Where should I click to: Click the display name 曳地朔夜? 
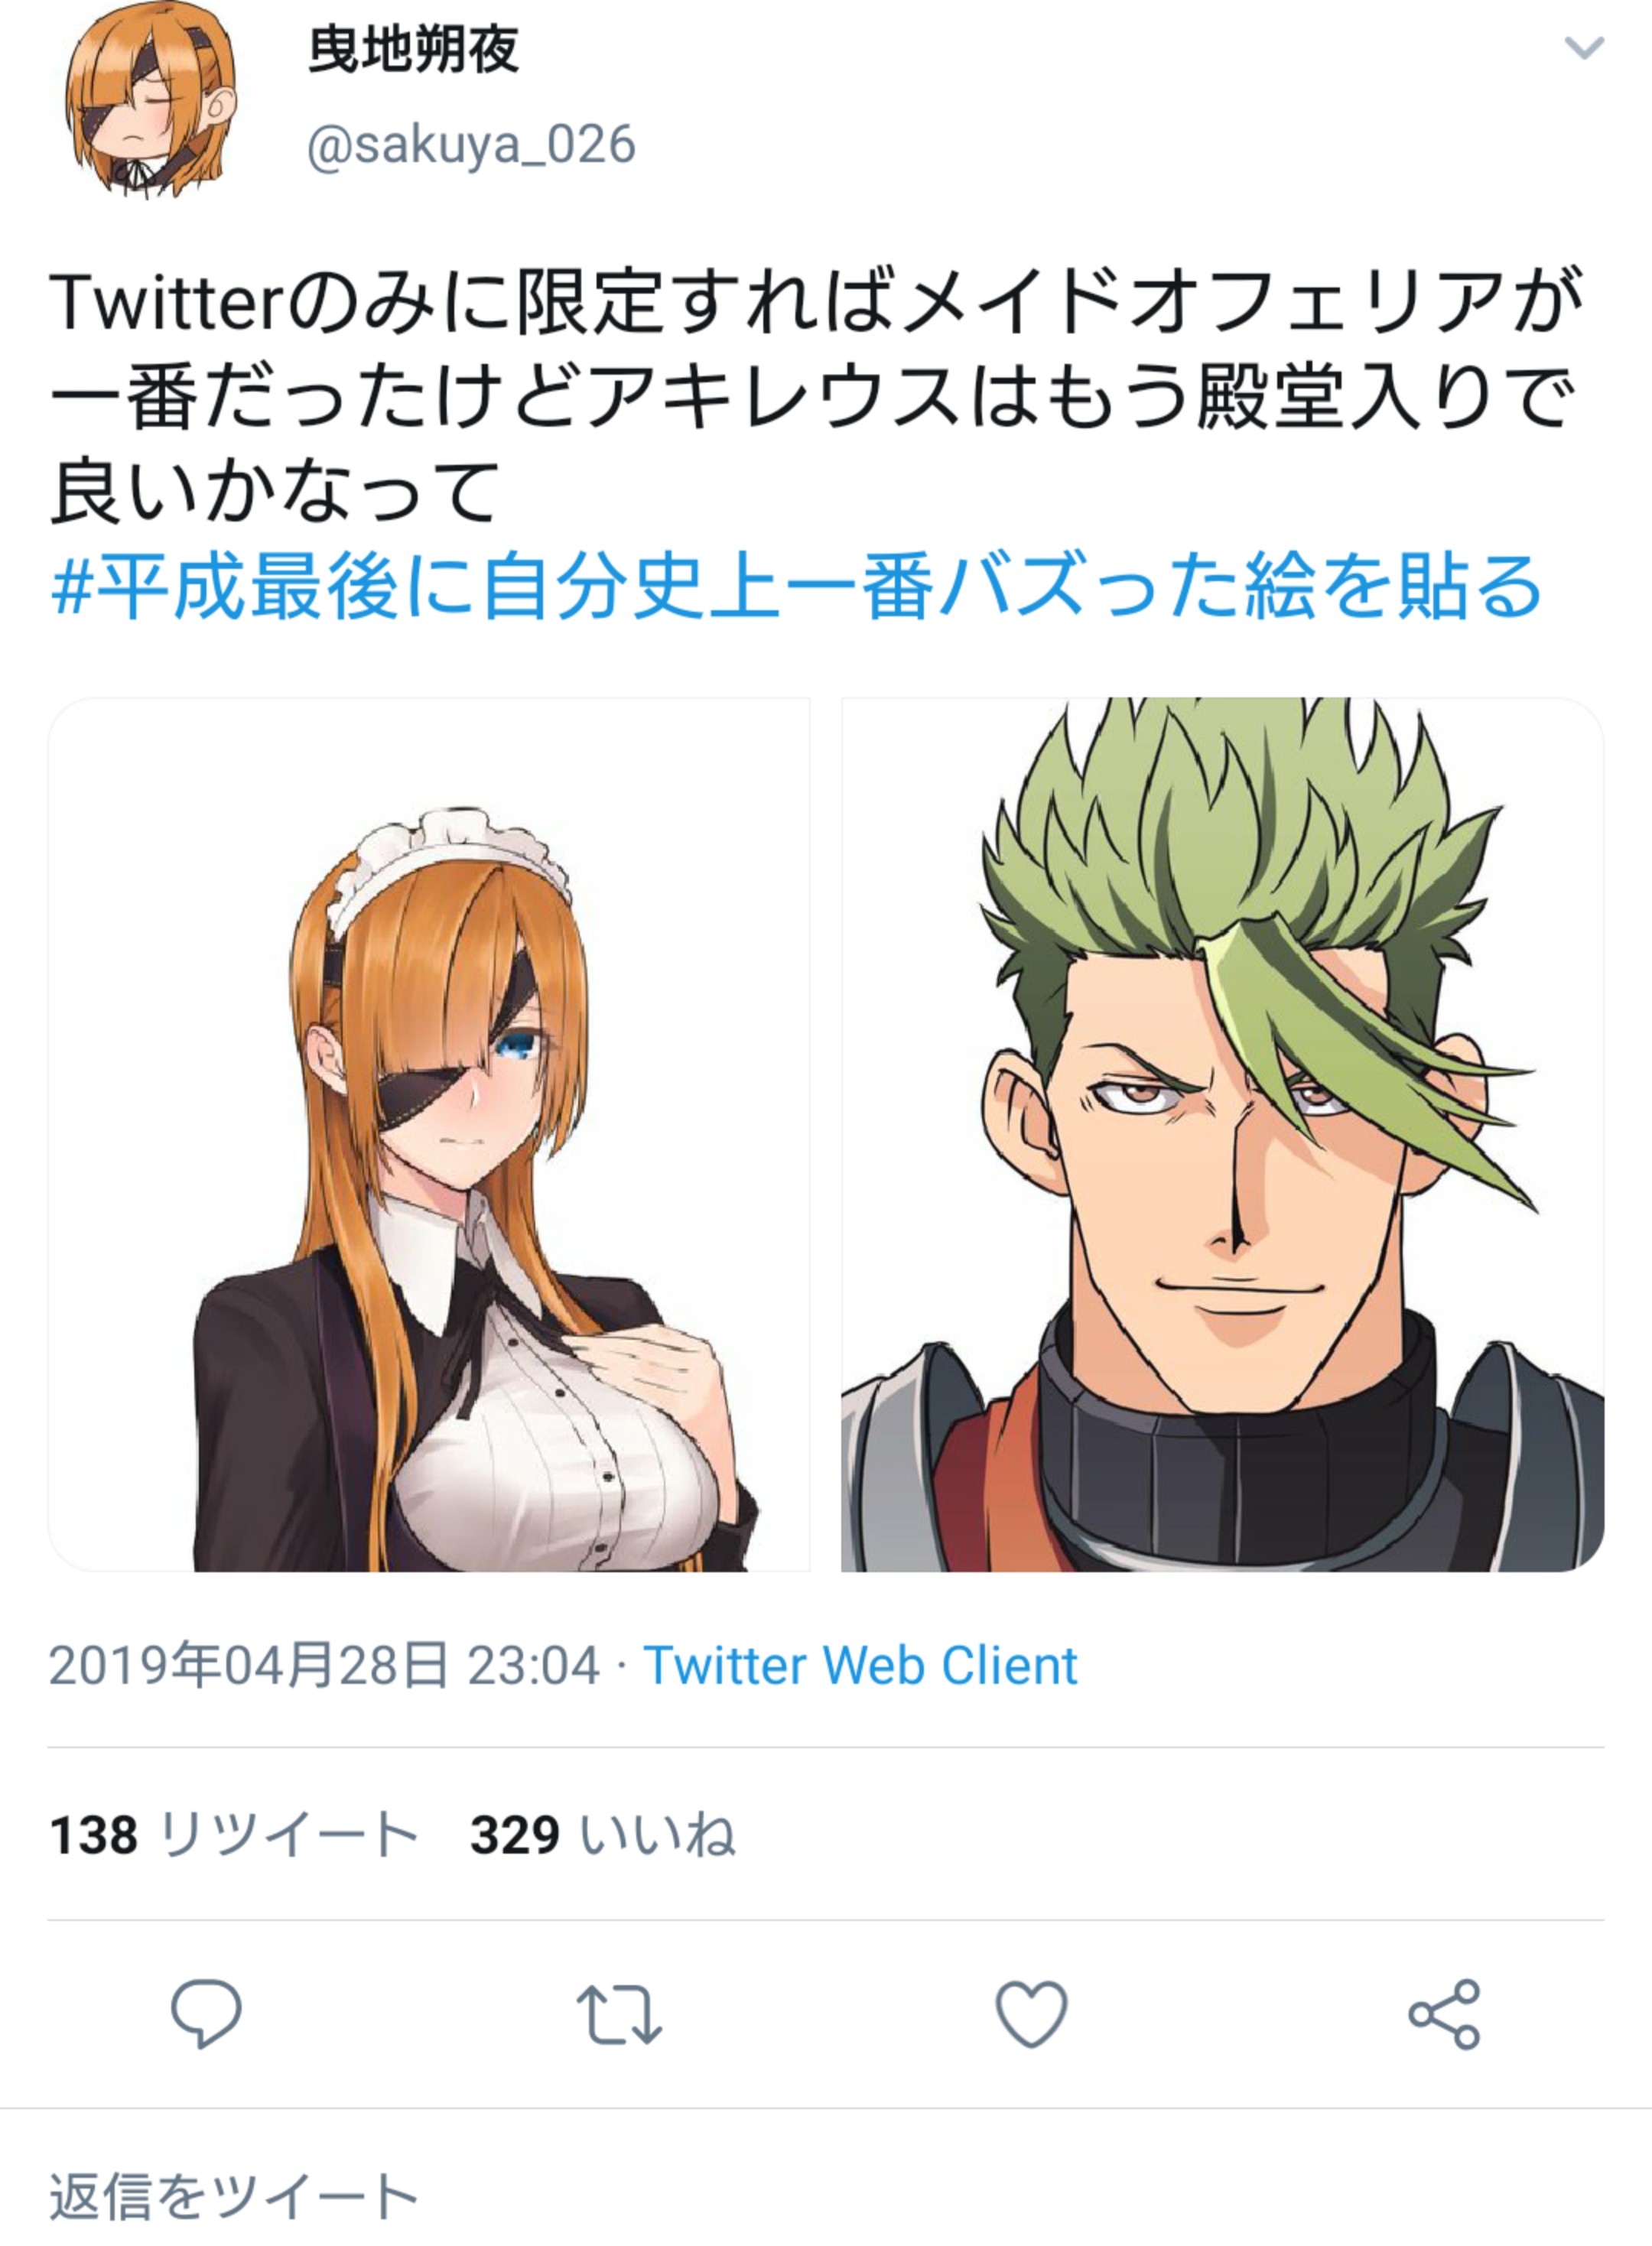tap(413, 49)
